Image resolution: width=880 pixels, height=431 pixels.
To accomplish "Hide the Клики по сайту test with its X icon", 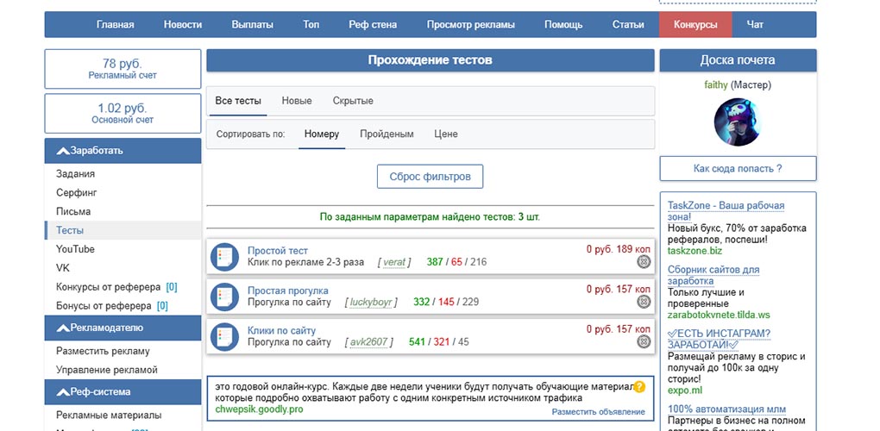I will point(644,341).
